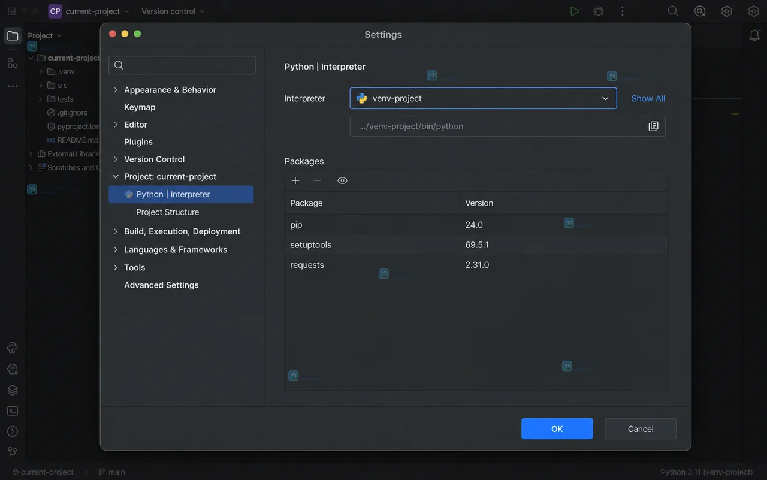767x480 pixels.
Task: Open the Git tool window icon
Action: 13,452
